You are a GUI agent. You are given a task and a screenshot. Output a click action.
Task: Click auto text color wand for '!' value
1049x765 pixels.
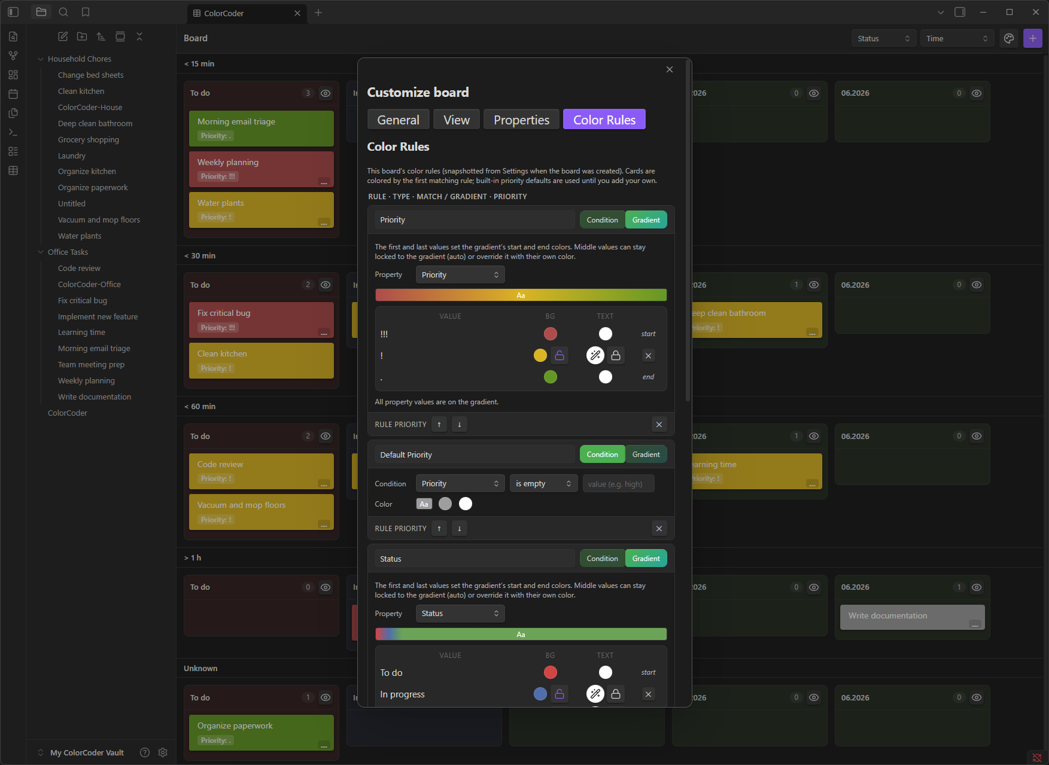[595, 355]
